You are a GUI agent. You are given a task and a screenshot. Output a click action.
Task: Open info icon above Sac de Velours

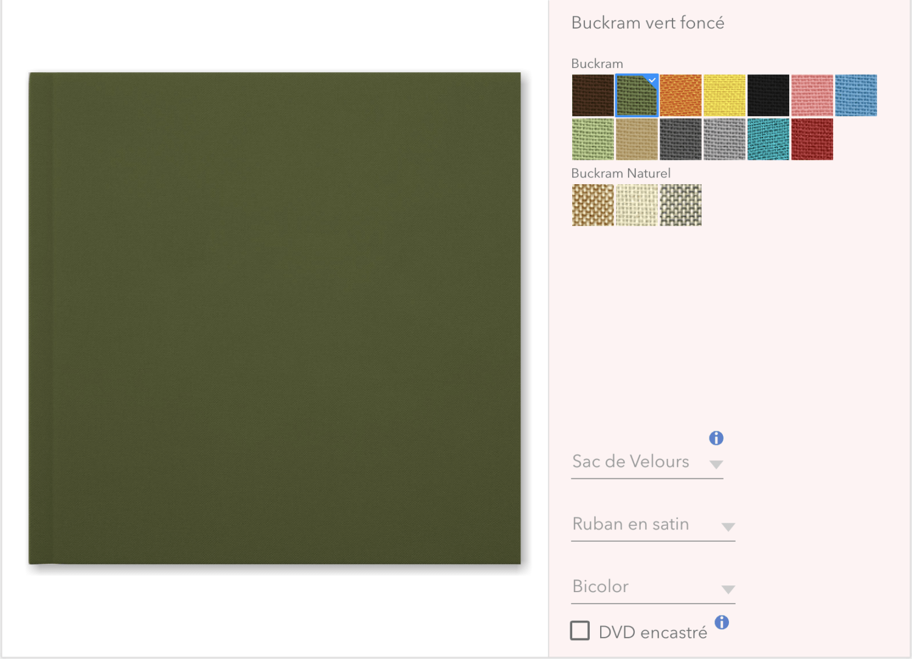[x=716, y=438]
